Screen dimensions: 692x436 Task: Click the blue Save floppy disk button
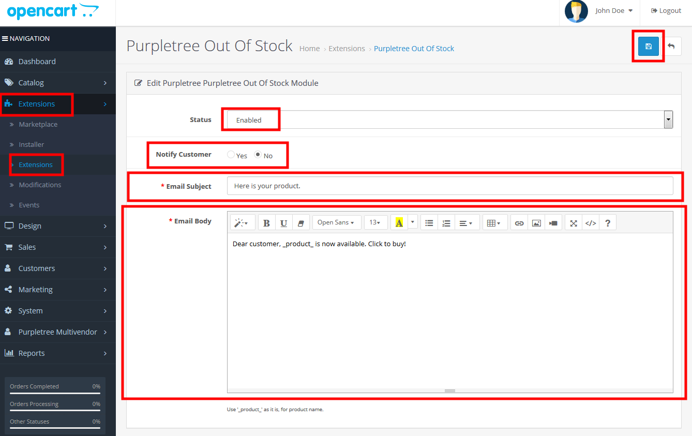point(649,46)
